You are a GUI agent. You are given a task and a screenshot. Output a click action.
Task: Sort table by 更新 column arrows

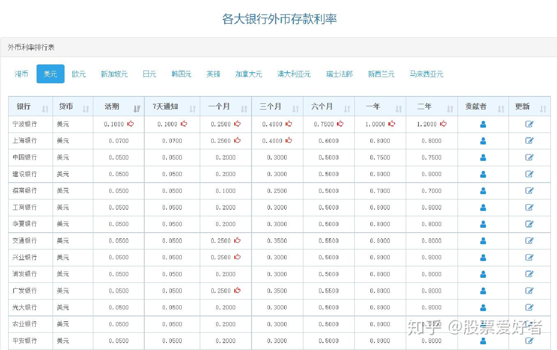pyautogui.click(x=543, y=109)
